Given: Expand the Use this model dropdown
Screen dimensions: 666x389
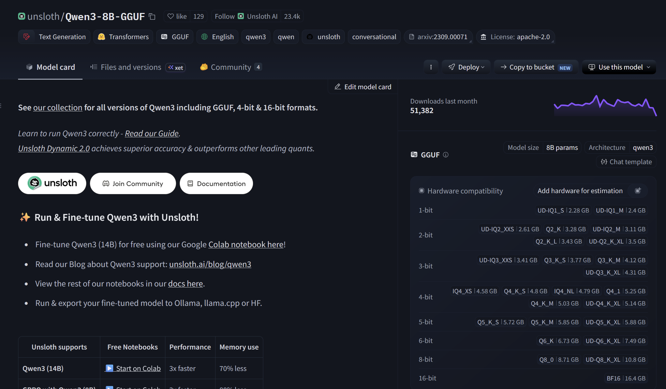Looking at the screenshot, I should coord(619,67).
